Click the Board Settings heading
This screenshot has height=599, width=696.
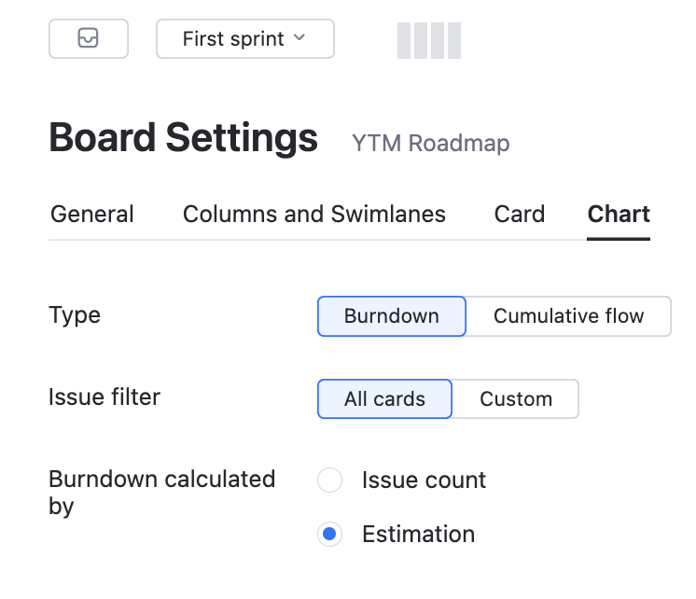[x=183, y=139]
